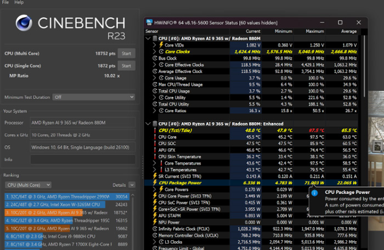Expand the Core Effective Clocks row
Screen dimensions: 384x250
tap(154, 65)
